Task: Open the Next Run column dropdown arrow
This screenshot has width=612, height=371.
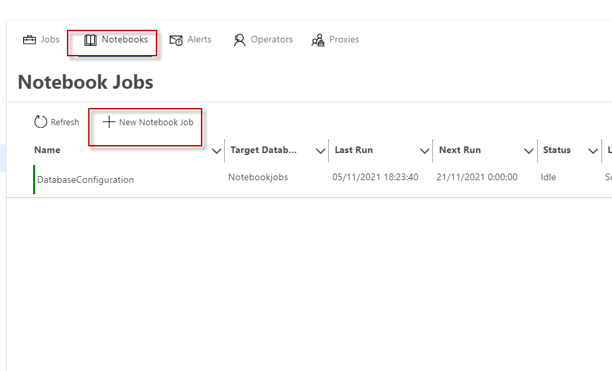Action: pyautogui.click(x=529, y=151)
